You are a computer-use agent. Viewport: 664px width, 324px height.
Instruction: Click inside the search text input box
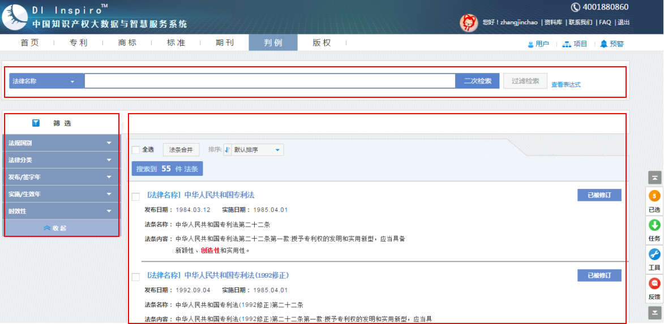coord(269,81)
